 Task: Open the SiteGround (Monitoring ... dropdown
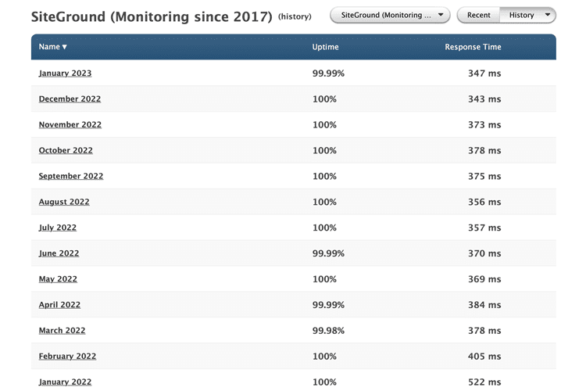coord(390,16)
